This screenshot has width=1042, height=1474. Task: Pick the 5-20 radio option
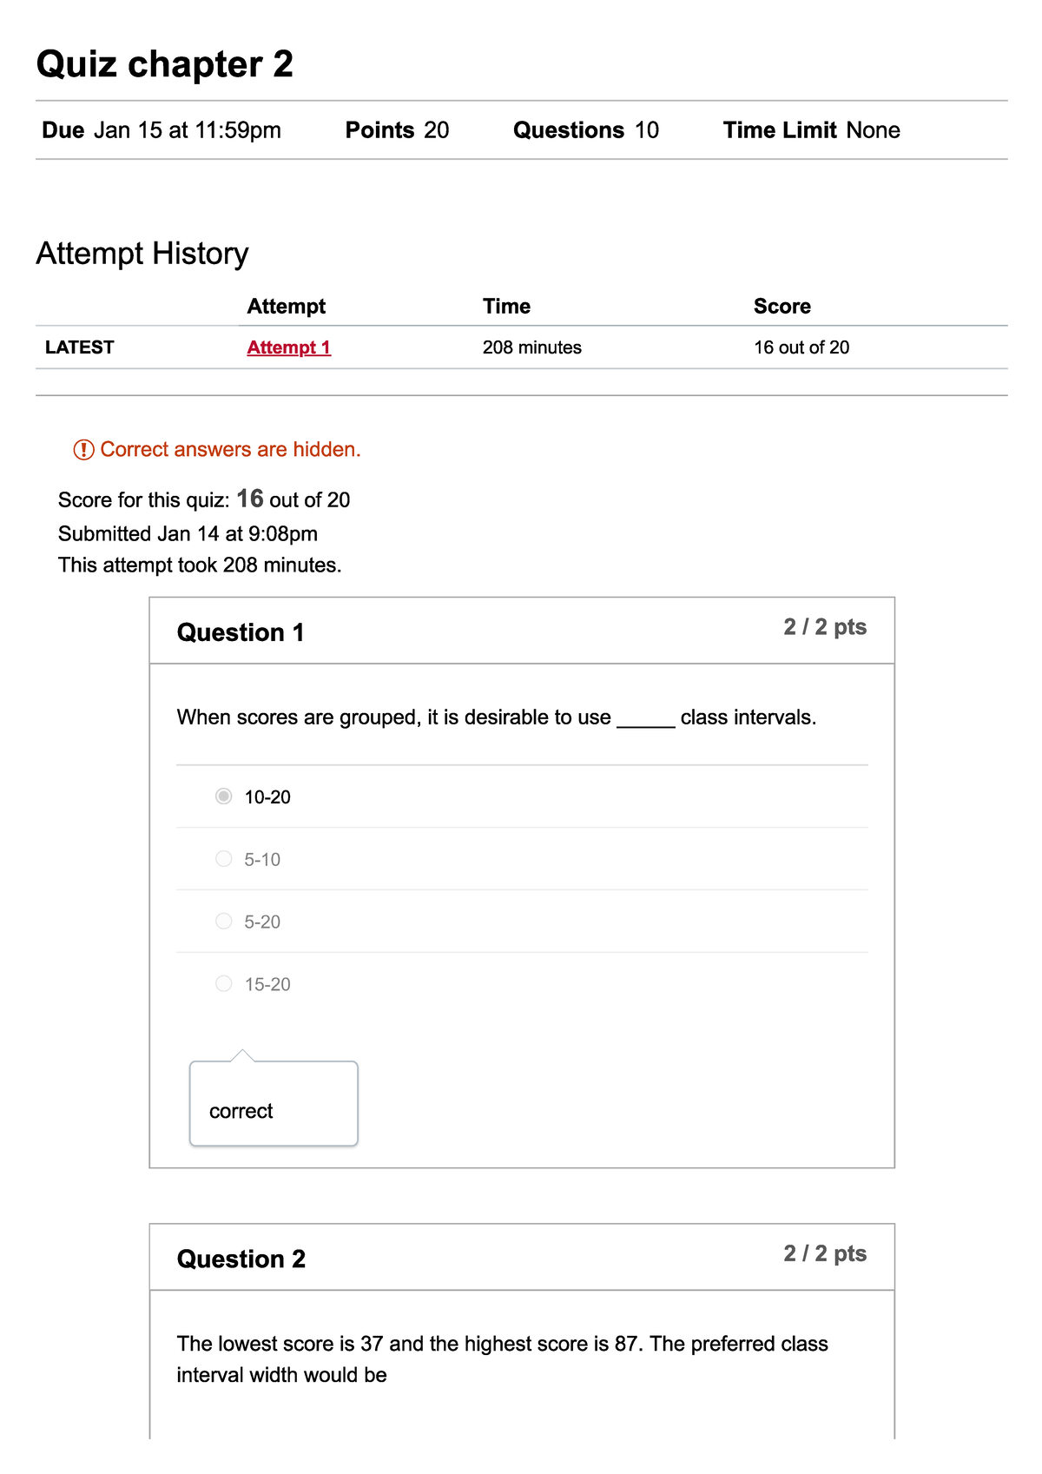224,922
